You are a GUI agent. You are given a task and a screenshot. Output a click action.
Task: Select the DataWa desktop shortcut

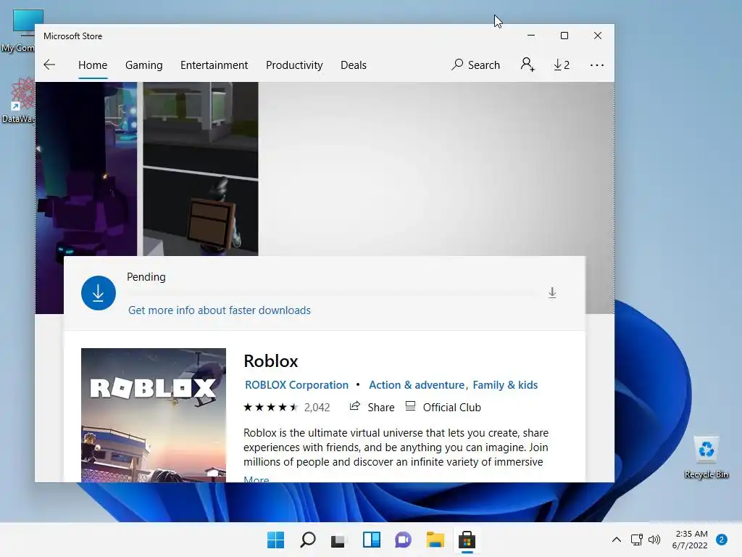(19, 101)
